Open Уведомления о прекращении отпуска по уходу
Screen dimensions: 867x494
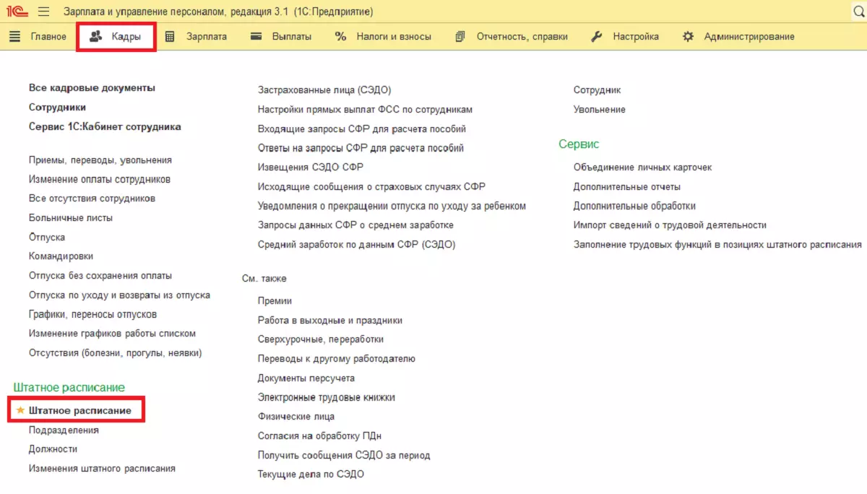coord(392,206)
